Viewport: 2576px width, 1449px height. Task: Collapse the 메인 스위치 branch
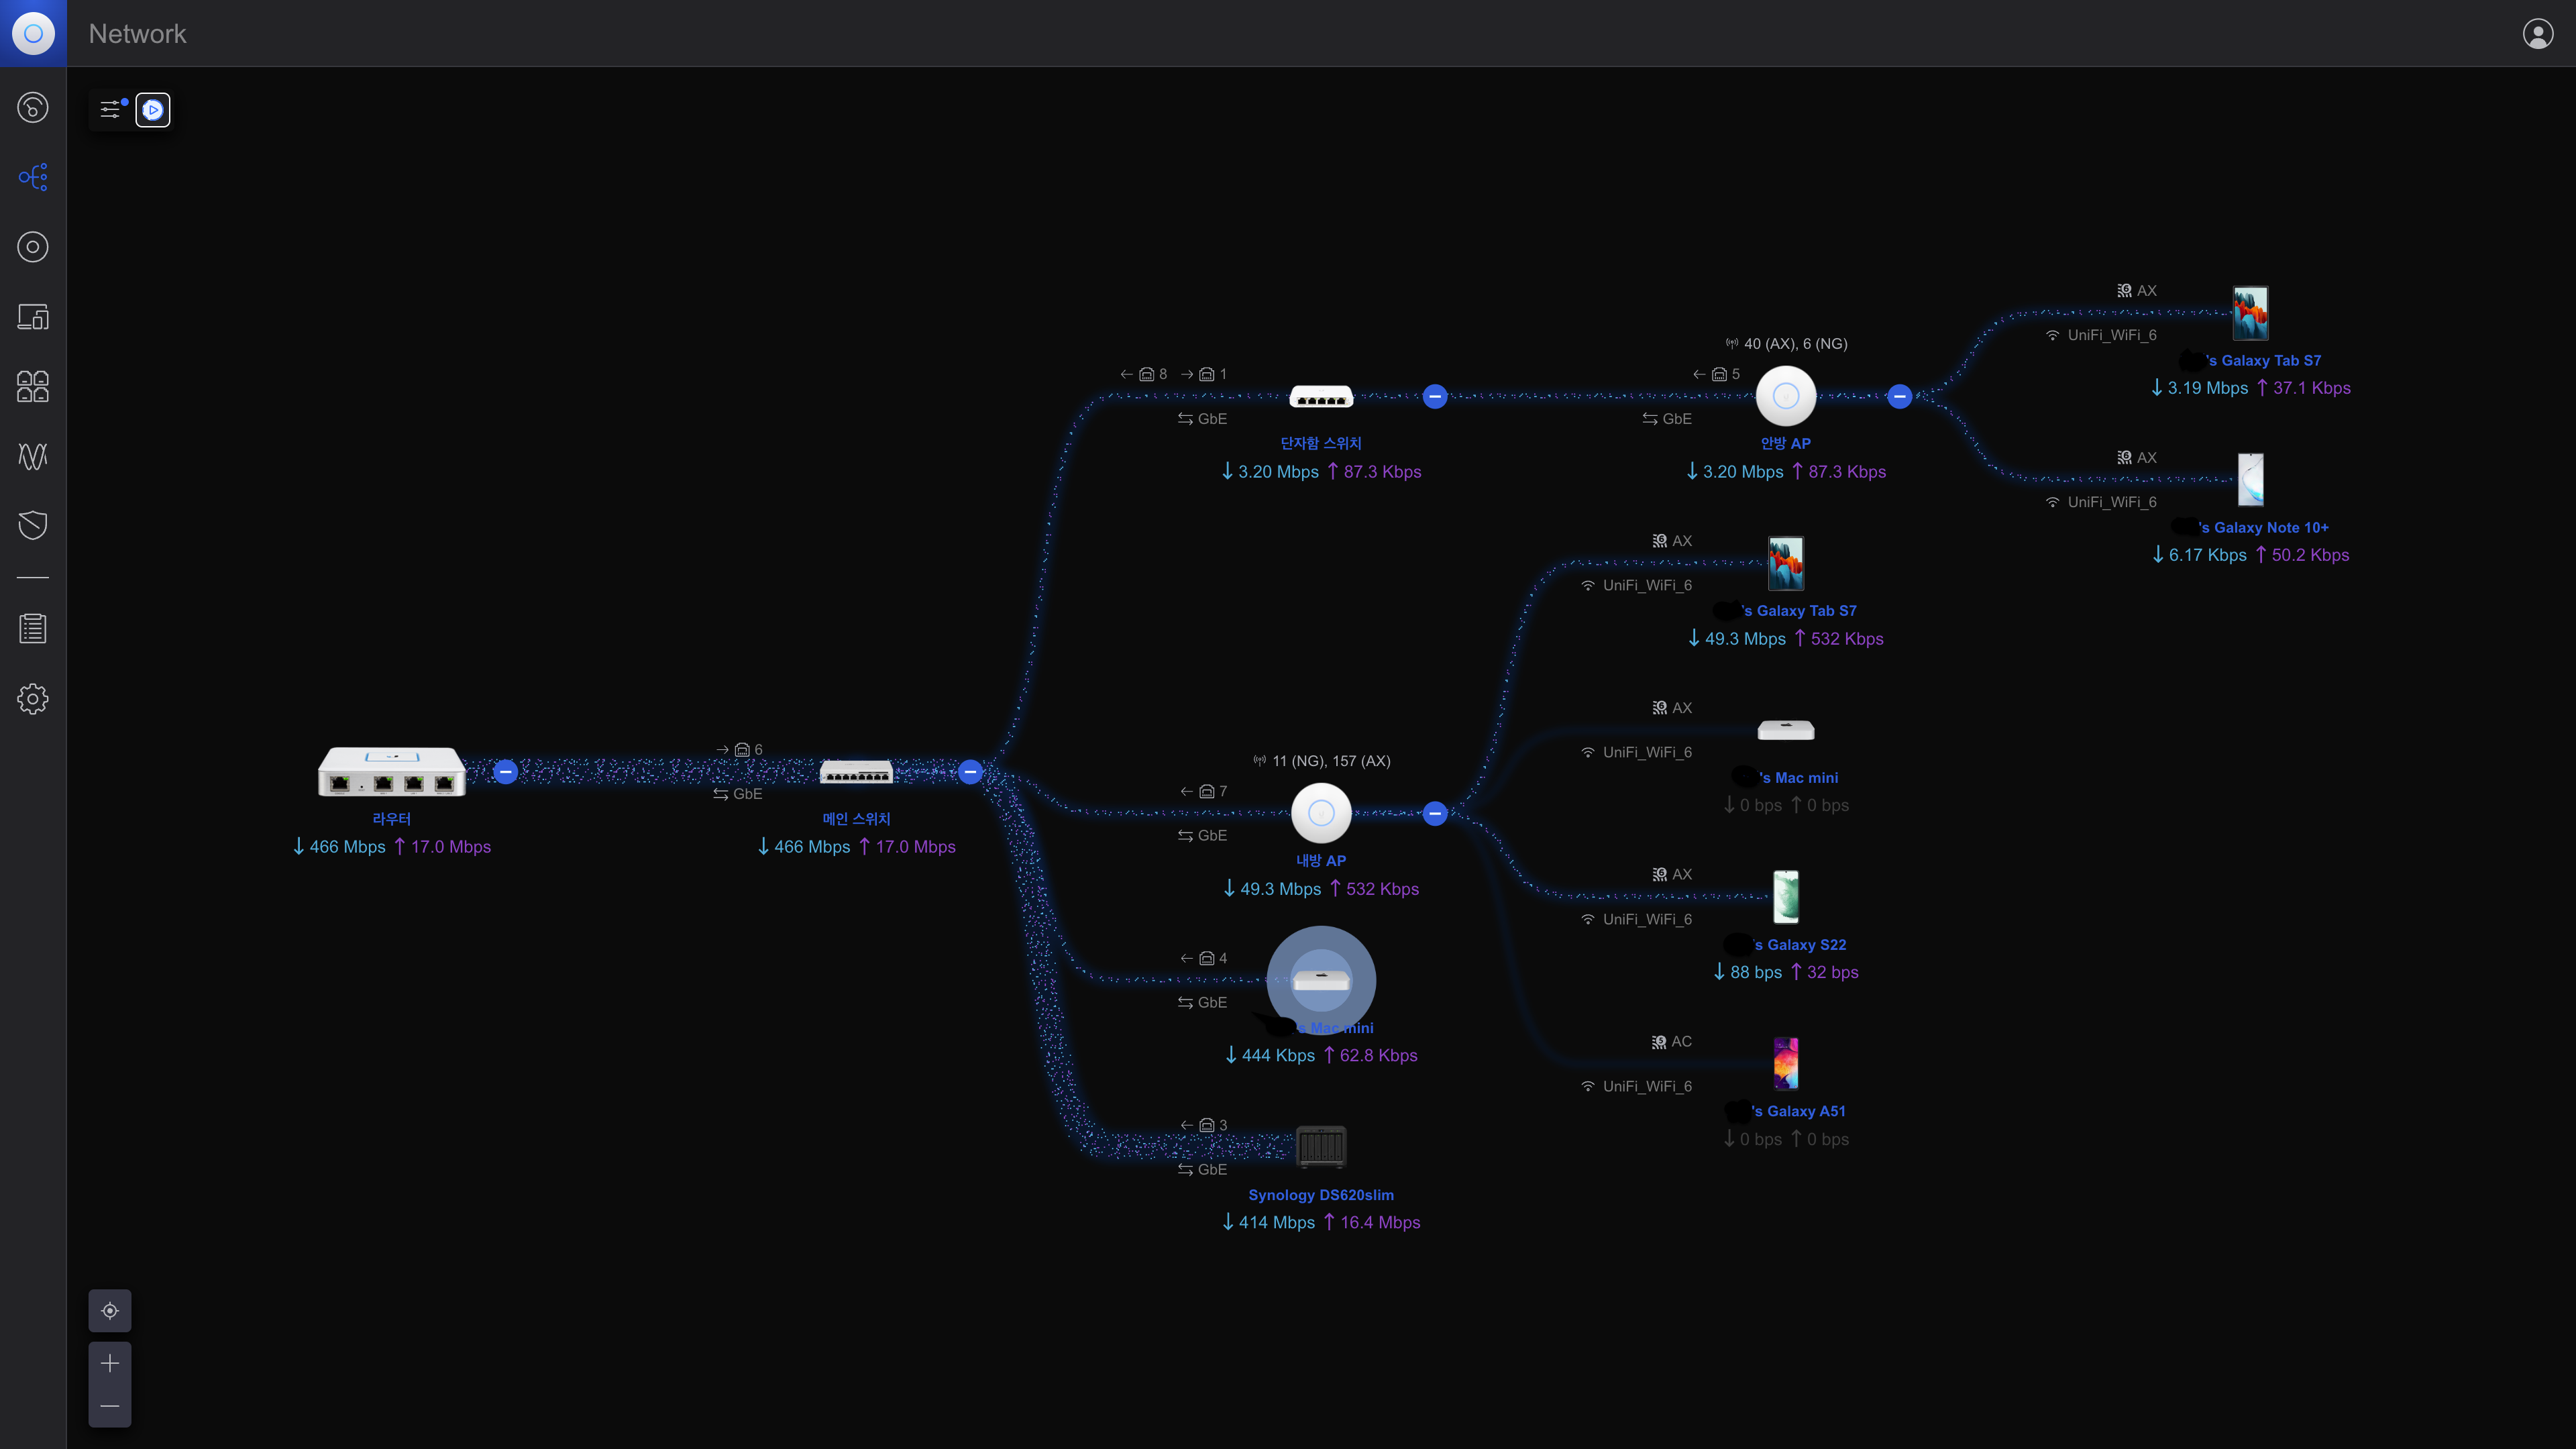click(970, 772)
